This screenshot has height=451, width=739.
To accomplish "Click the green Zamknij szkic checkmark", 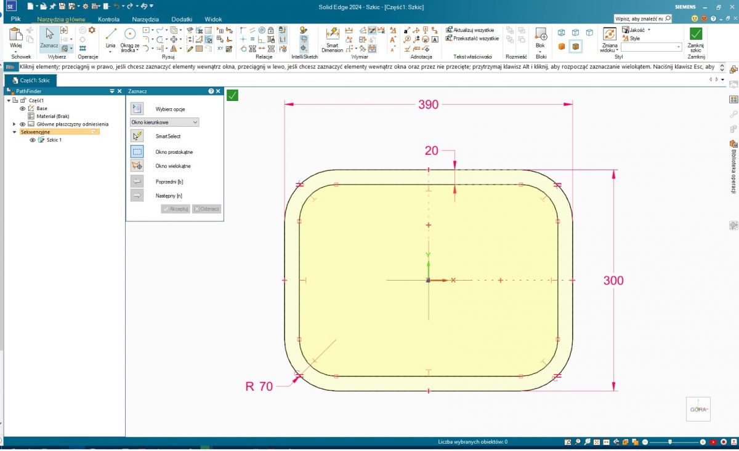I will tap(696, 34).
